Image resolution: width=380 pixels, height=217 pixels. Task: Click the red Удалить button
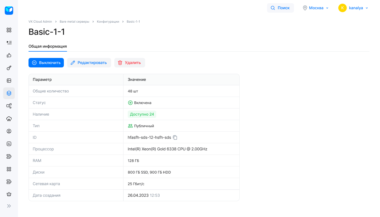click(x=130, y=63)
